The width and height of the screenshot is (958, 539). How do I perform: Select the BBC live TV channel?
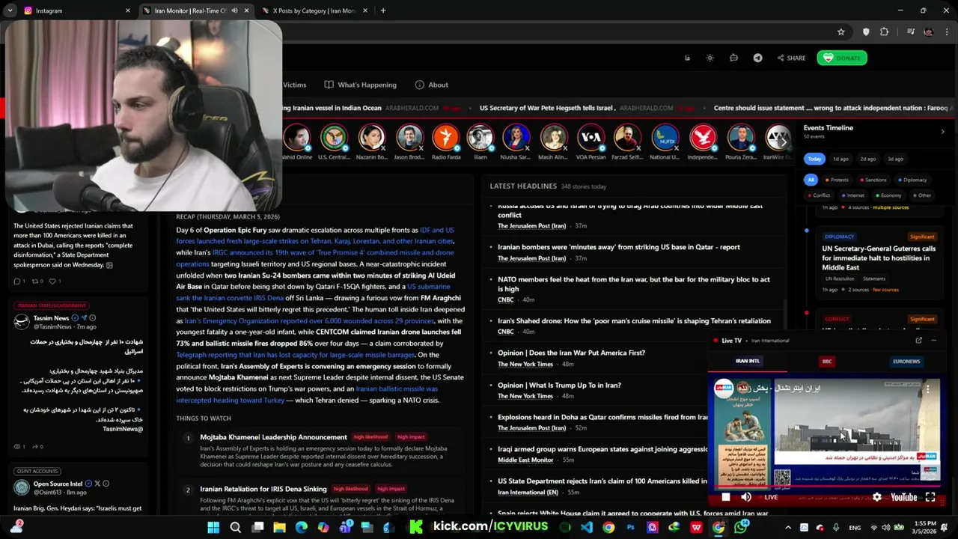point(827,361)
